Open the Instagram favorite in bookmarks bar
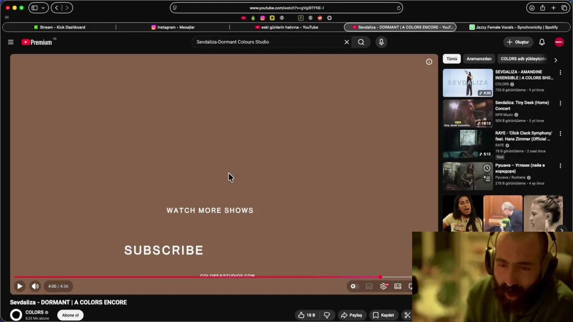Viewport: 573px width, 322px height. tap(262, 18)
